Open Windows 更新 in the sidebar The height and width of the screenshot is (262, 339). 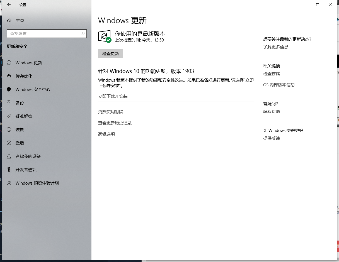coord(28,63)
